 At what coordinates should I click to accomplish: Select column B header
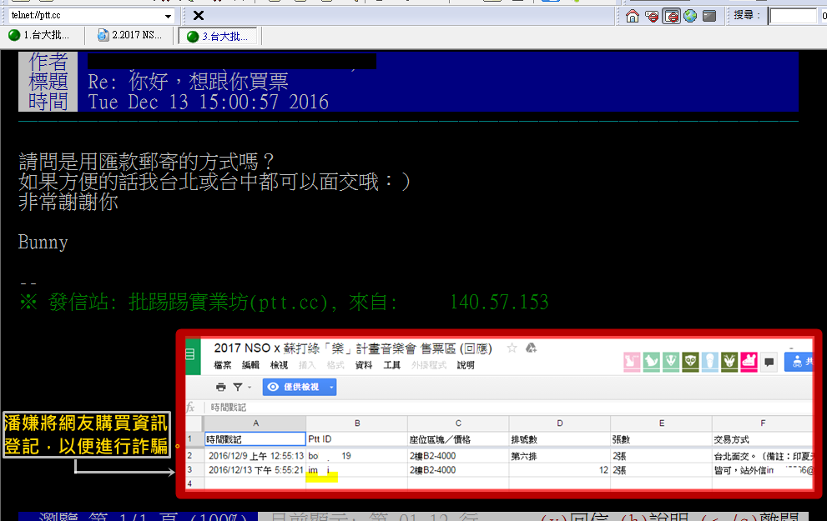click(x=357, y=423)
